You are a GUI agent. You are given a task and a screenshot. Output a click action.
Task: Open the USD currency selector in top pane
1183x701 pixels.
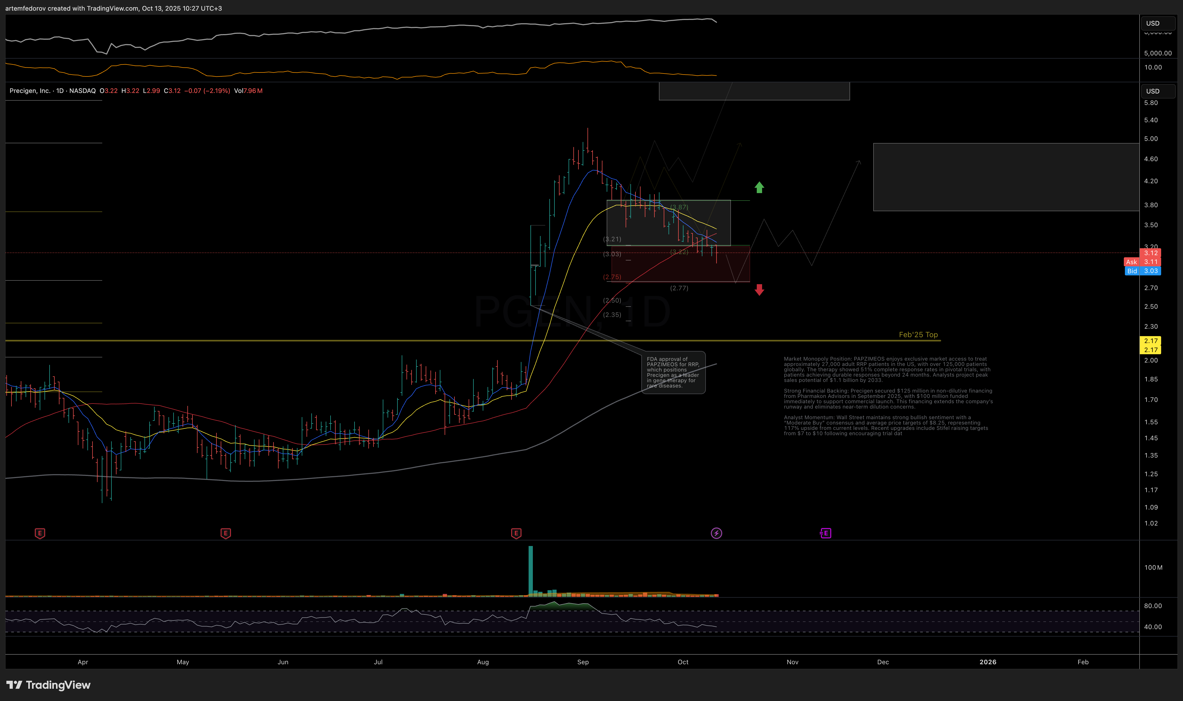[1158, 23]
